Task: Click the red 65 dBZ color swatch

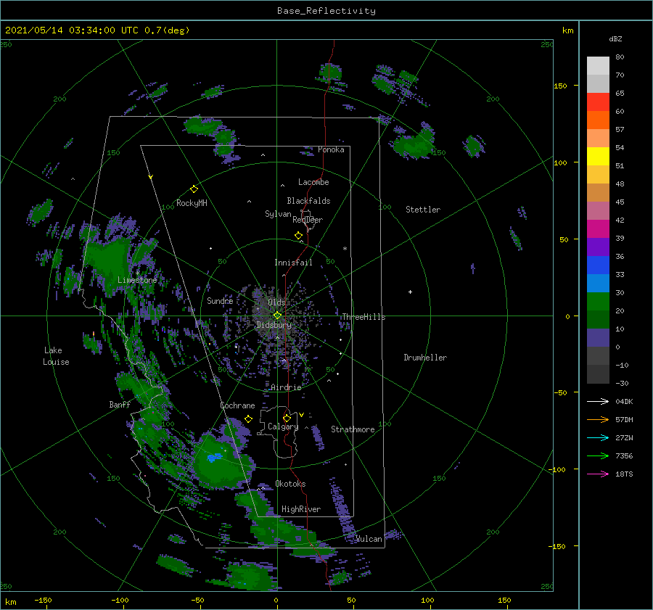Action: coord(598,102)
